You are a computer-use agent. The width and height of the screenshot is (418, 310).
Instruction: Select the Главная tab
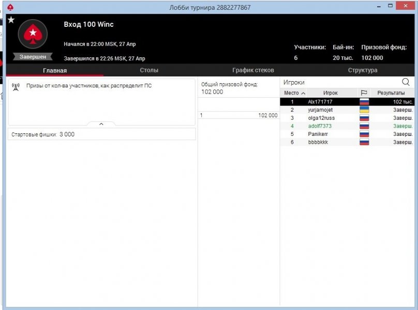(55, 70)
